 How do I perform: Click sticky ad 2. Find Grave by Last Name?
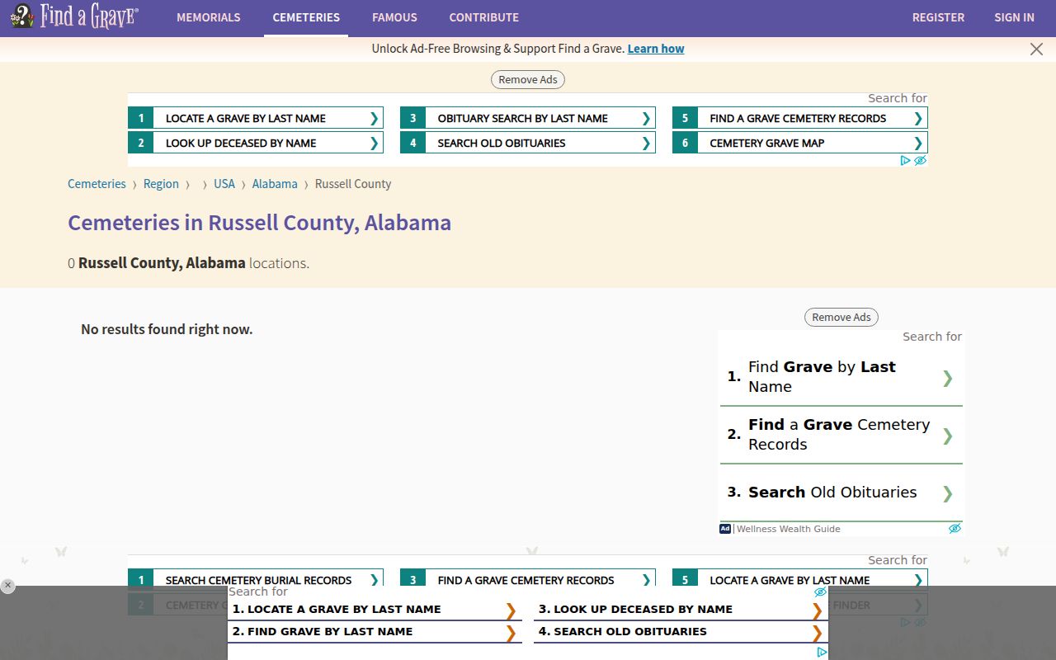375,632
